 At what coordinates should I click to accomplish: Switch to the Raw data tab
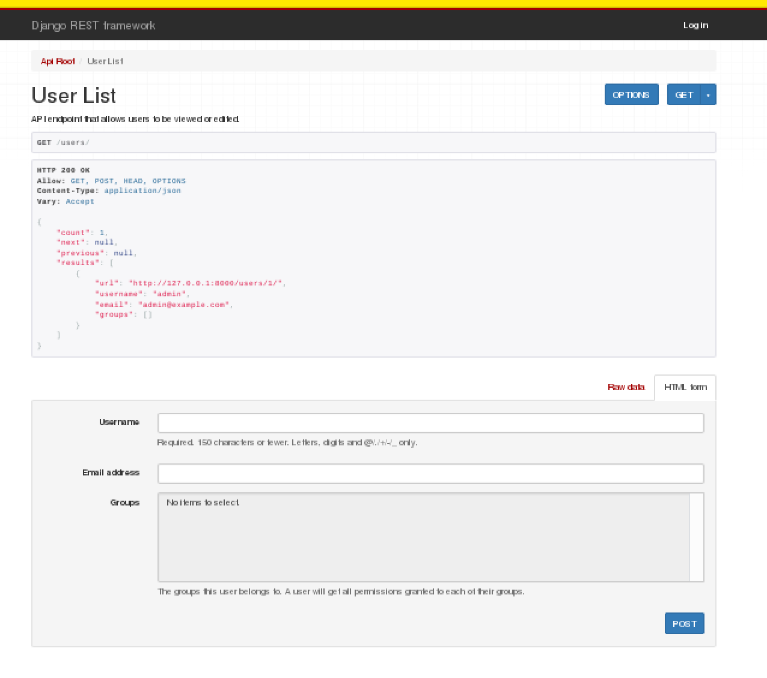pyautogui.click(x=626, y=387)
